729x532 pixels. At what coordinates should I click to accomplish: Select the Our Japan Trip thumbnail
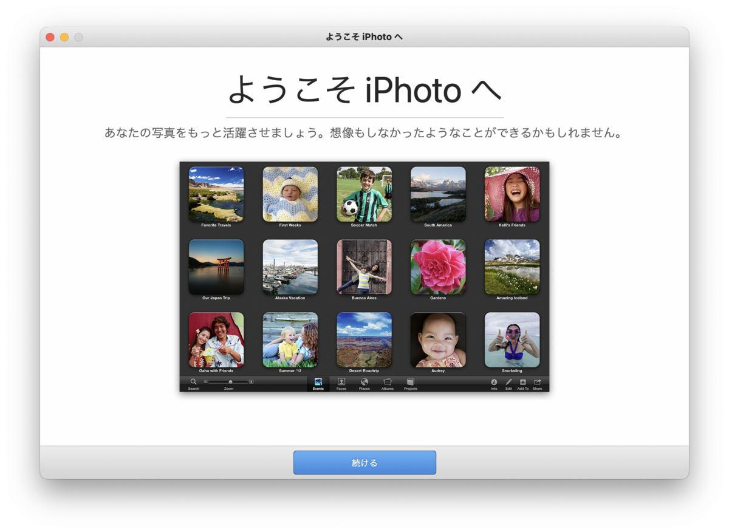tap(216, 267)
